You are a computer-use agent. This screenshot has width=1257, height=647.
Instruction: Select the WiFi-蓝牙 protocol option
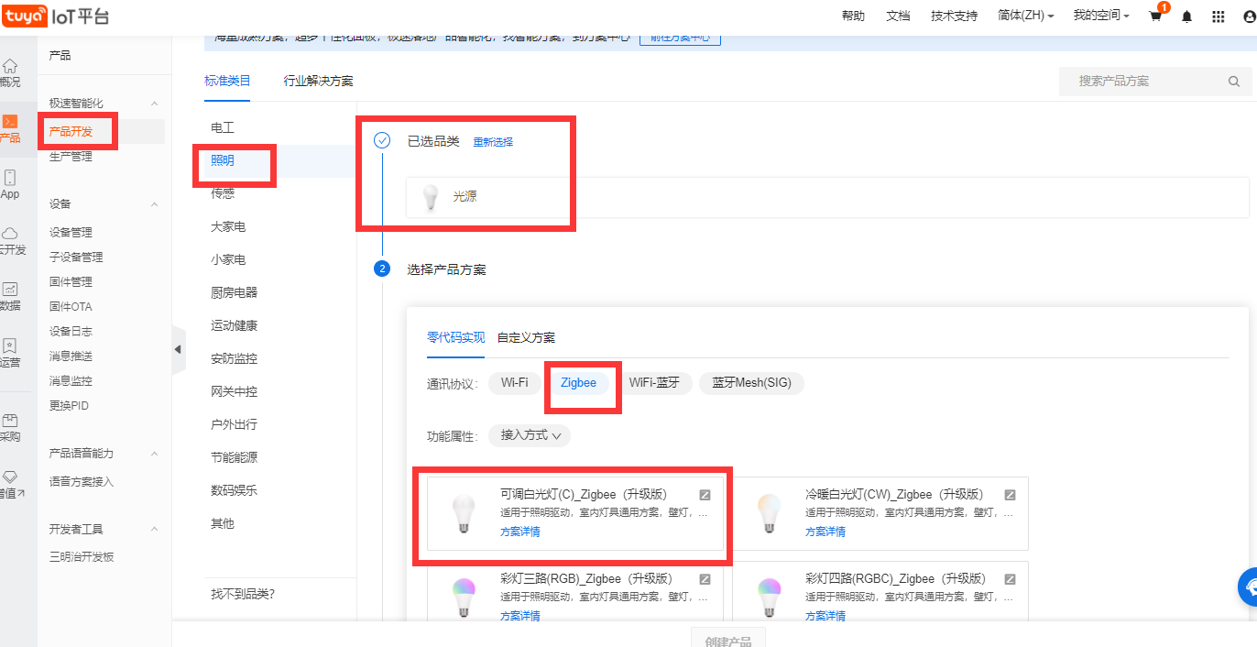coord(654,383)
